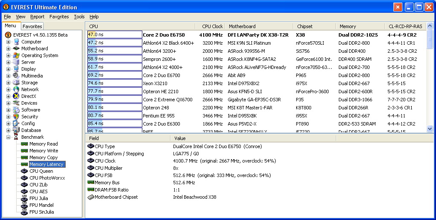Image resolution: width=436 pixels, height=220 pixels.
Task: Expand the Operating System tree node
Action: tap(9, 55)
